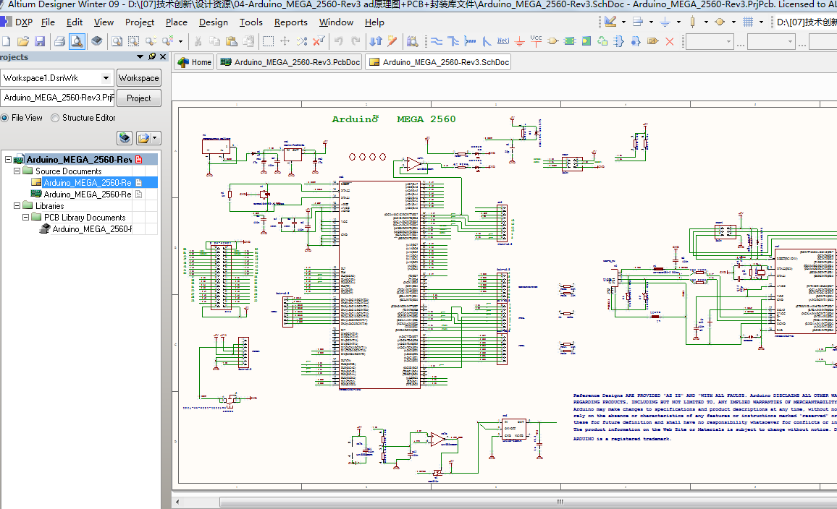Compile project icon in Projects panel
The image size is (837, 509).
coord(125,138)
